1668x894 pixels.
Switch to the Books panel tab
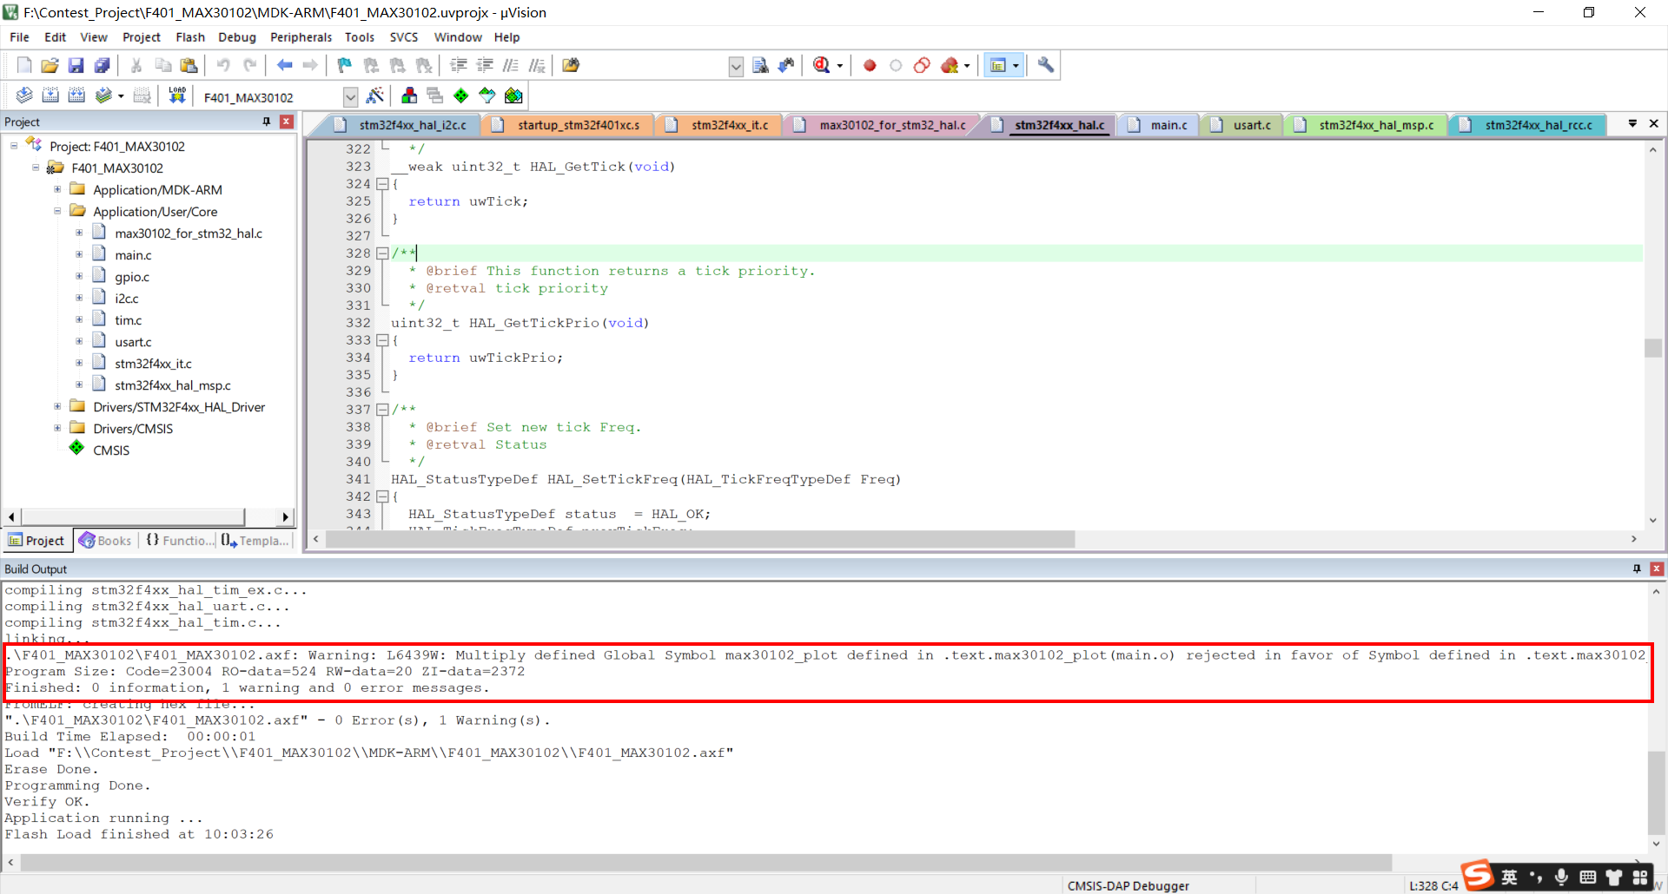(x=105, y=540)
